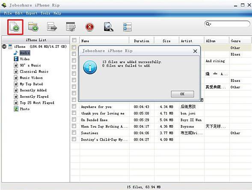The height and width of the screenshot is (190, 252).
Task: Check the thank you for loving me checkbox
Action: pos(74,113)
